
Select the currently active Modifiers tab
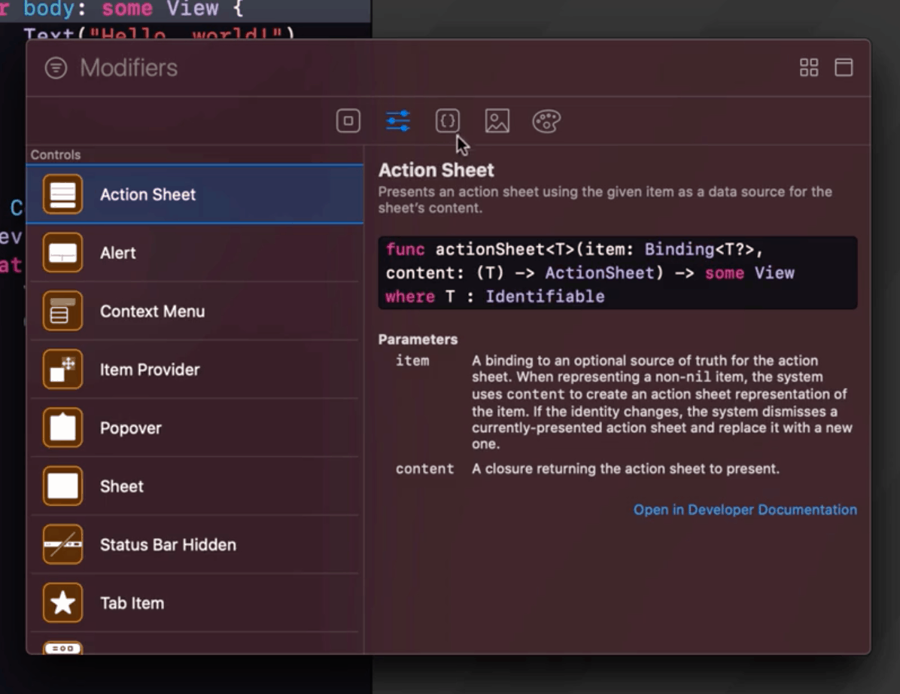pyautogui.click(x=398, y=120)
